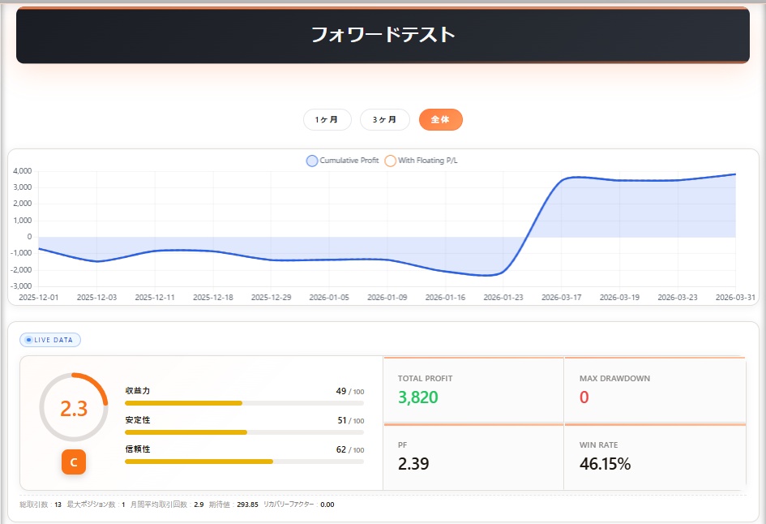Click the 信頼性 progress bar
Viewport: 766px width, 524px height.
pos(244,462)
